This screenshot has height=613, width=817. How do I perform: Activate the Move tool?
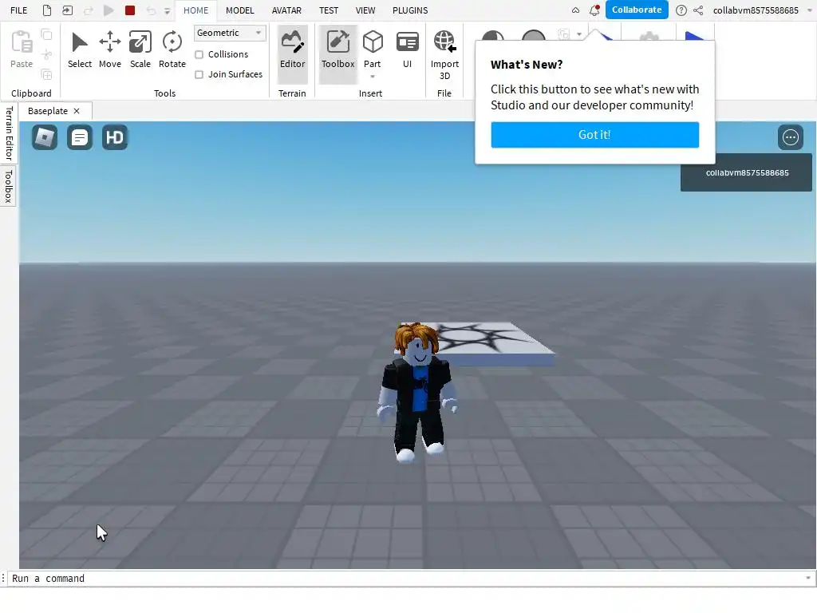coord(110,49)
